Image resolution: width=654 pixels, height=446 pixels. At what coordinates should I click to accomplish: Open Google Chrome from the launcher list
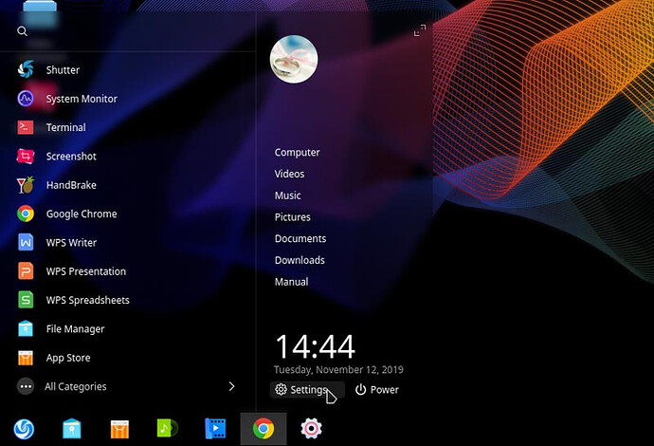click(81, 214)
